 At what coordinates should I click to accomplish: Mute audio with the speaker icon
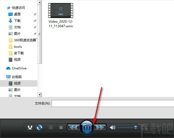(x=112, y=127)
